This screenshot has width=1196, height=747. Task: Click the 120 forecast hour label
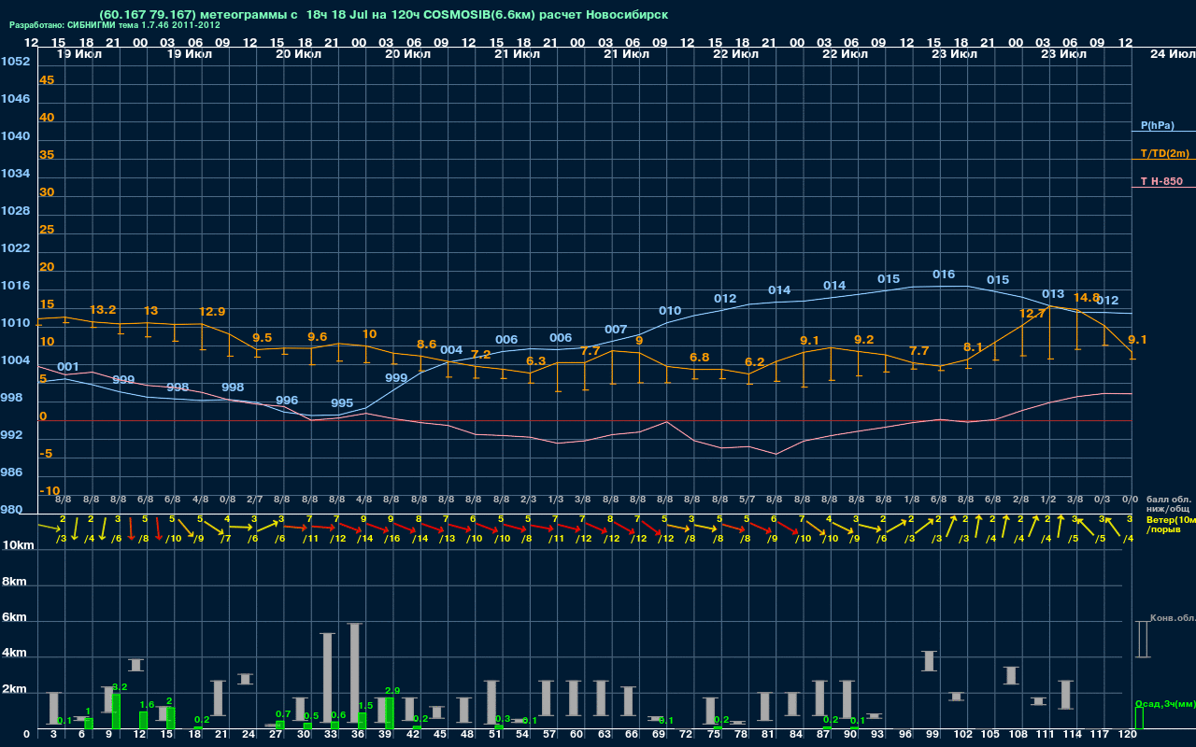click(x=1128, y=735)
